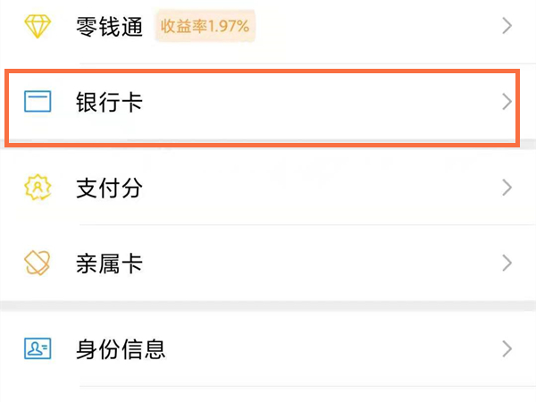Tap the orange 亲属卡 icon

(x=38, y=264)
